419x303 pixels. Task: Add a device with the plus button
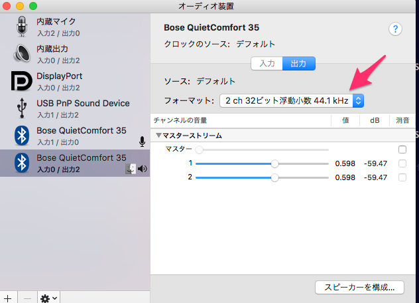click(x=8, y=298)
